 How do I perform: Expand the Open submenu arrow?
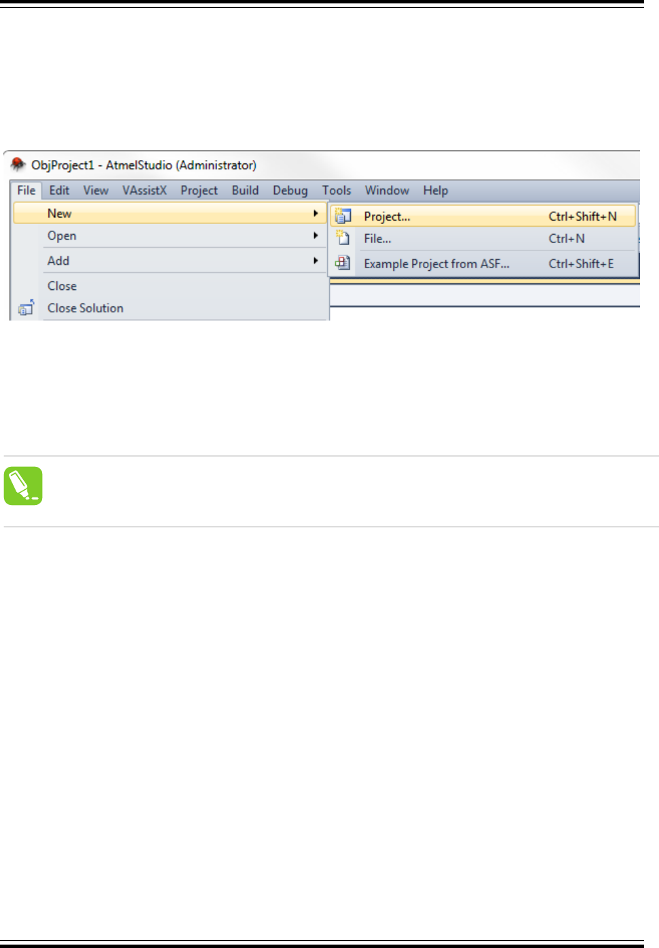pyautogui.click(x=316, y=235)
